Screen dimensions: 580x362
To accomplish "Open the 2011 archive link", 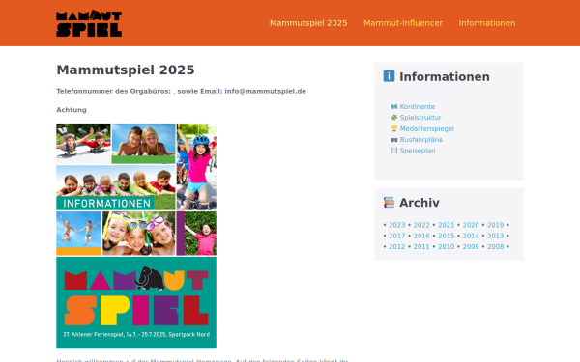I will coord(421,247).
